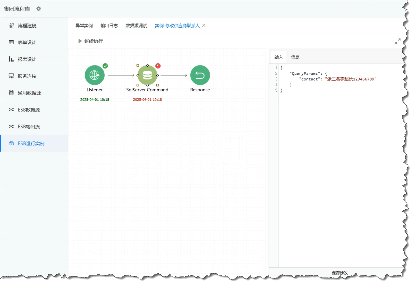Click the settings gear beside 集团流程库

coord(39,9)
